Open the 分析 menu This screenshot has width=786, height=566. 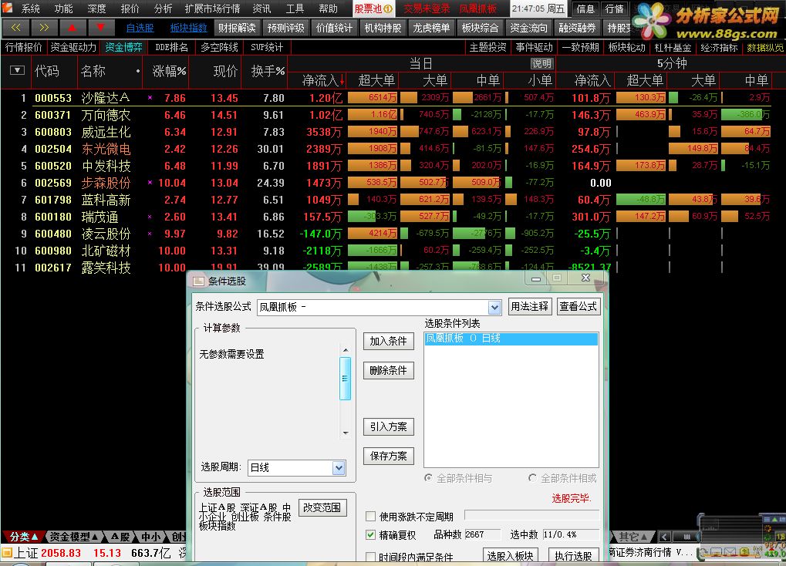(x=163, y=8)
